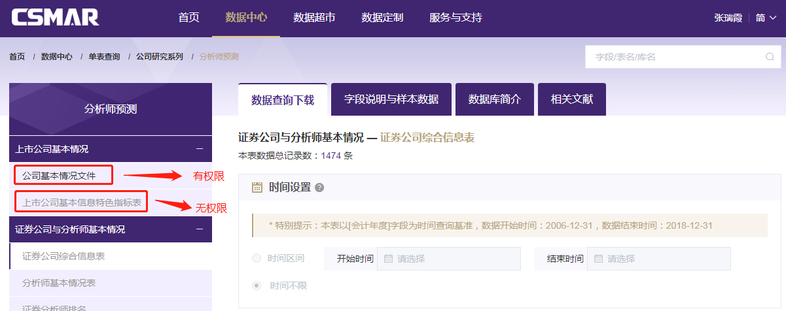Click the 首页 breadcrumb link
786x311 pixels.
point(17,57)
